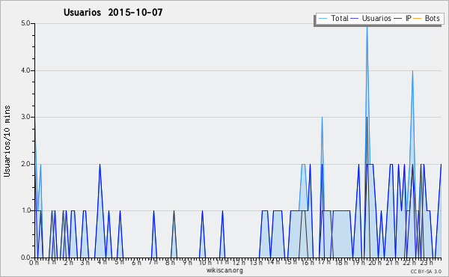The image size is (449, 277).
Task: Click the '7 h' x-axis label
Action: (x=153, y=262)
